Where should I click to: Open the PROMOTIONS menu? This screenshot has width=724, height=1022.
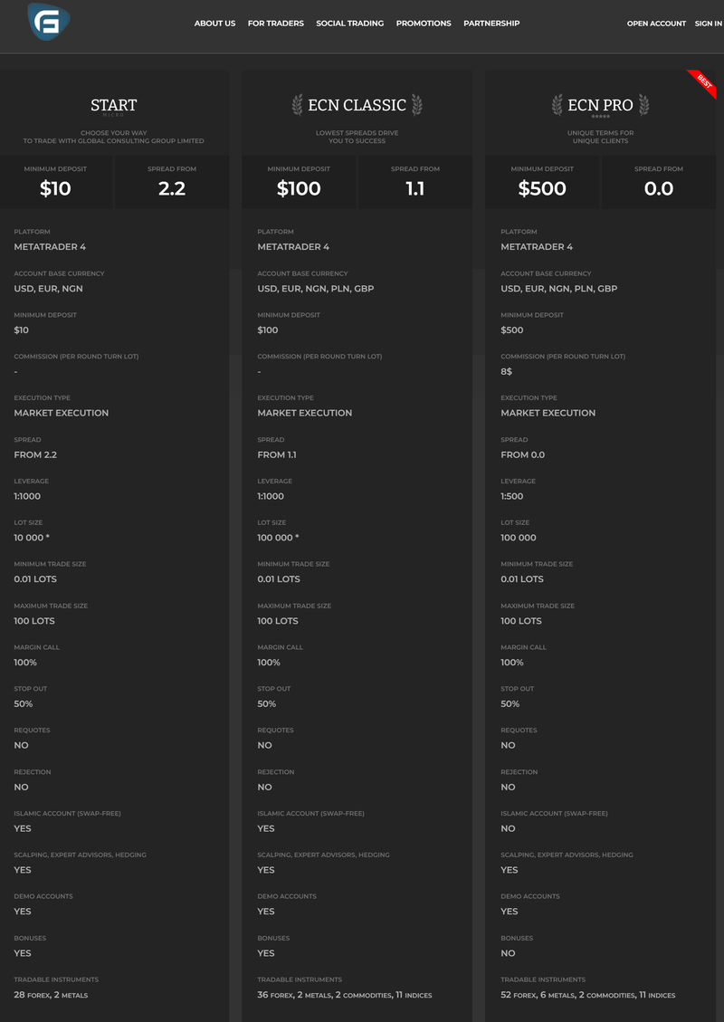424,24
